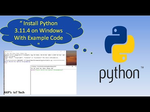Click the "Hello World" output line in shell
Image resolution: width=150 pixels, height=112 pixels.
click(x=17, y=62)
